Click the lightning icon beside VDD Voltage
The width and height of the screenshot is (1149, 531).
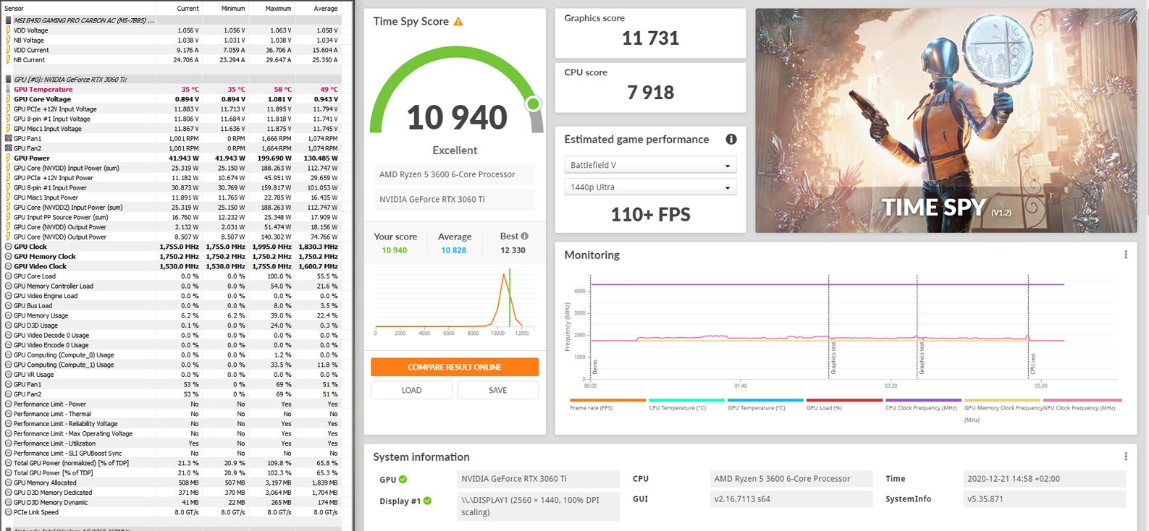click(x=8, y=30)
